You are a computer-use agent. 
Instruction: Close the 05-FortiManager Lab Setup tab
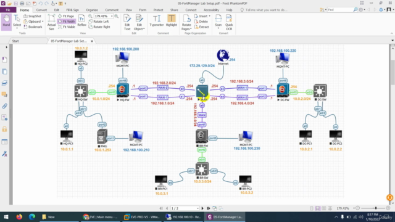click(x=92, y=41)
